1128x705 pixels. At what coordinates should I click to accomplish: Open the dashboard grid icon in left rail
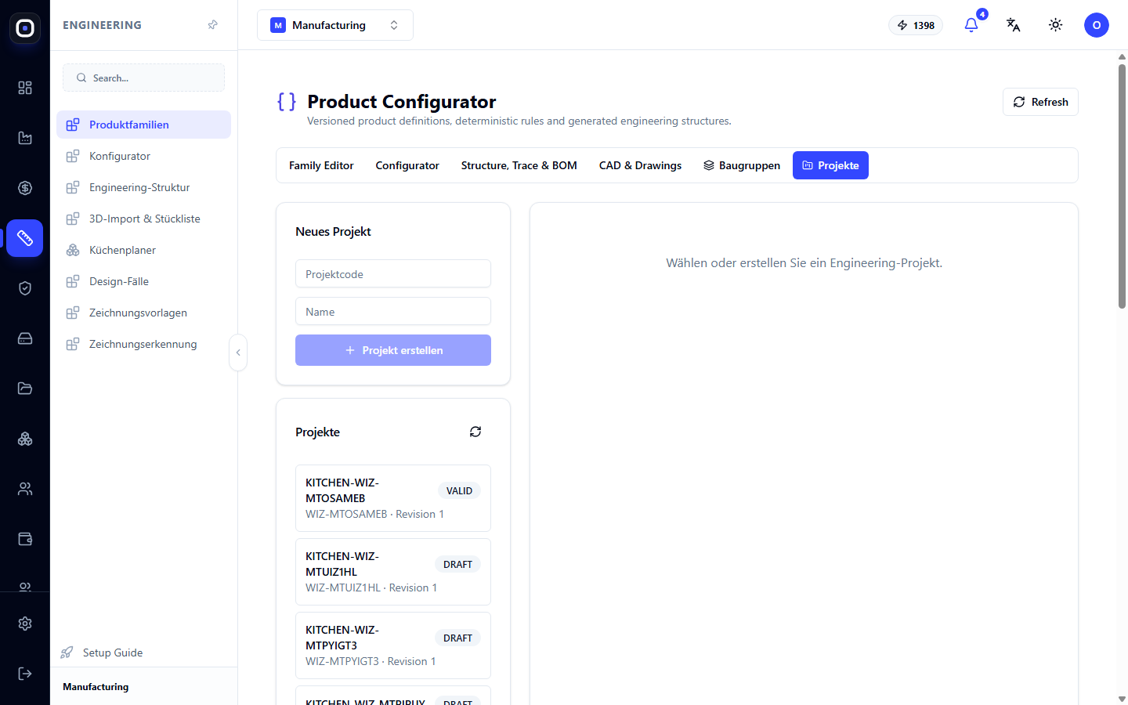click(25, 88)
